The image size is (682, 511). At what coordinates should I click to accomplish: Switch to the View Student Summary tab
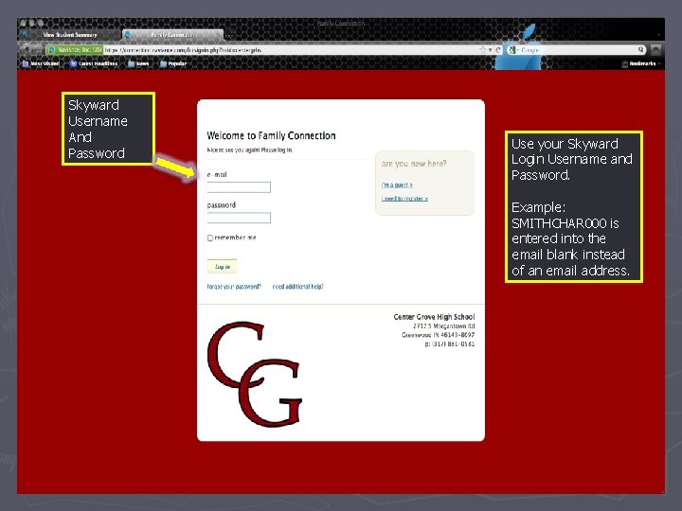tap(69, 35)
